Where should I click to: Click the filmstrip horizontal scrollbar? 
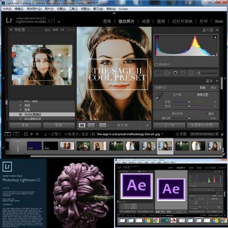pyautogui.click(x=126, y=156)
